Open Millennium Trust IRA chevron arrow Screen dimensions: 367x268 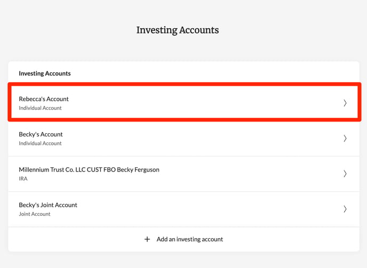345,174
